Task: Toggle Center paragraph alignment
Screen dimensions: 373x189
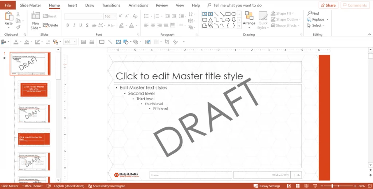Action: pos(153,25)
